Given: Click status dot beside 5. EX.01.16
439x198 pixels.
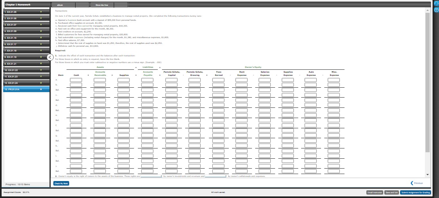Looking at the screenshot, I should [40, 38].
